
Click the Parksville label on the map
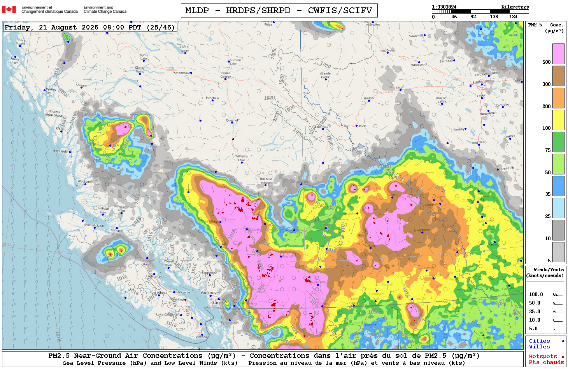point(183,292)
